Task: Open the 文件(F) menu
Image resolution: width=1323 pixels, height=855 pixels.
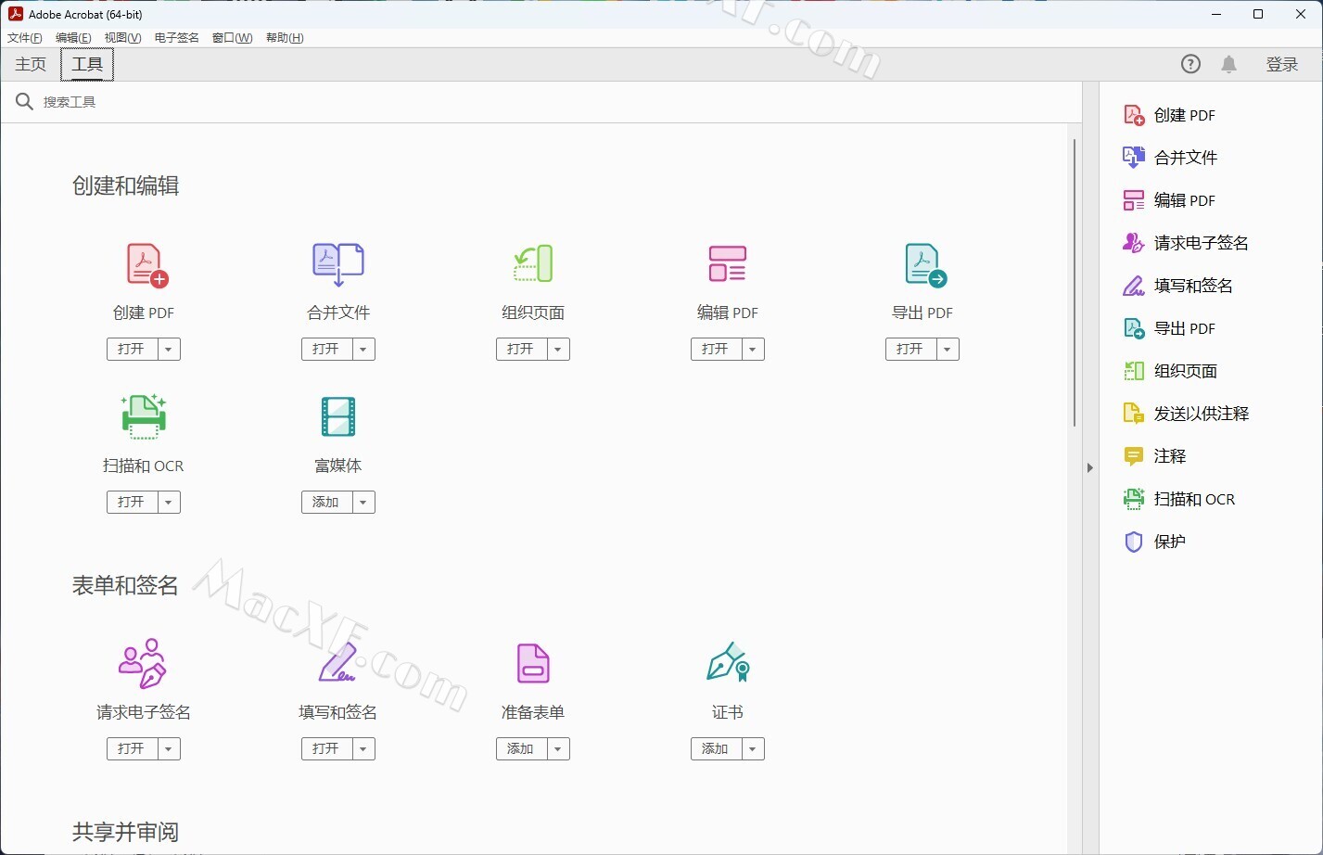Action: [25, 38]
